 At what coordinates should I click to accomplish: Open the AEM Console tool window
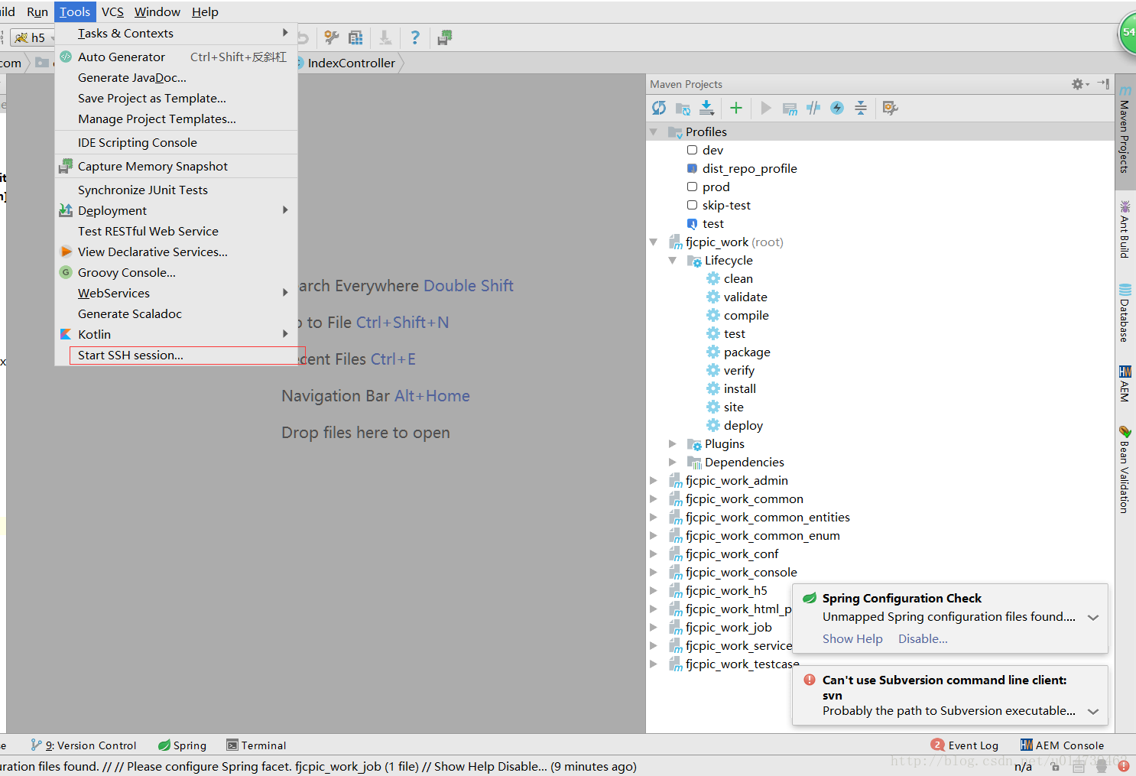[1062, 745]
